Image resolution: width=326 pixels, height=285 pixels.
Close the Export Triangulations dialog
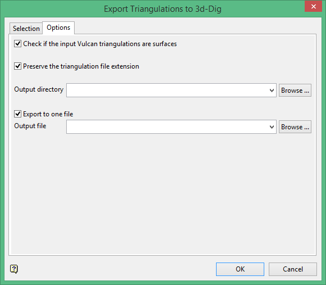click(313, 6)
